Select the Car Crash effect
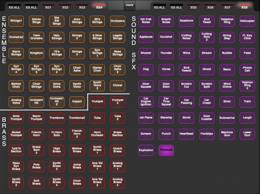Viewport: 260px width, 194px height. click(x=207, y=102)
